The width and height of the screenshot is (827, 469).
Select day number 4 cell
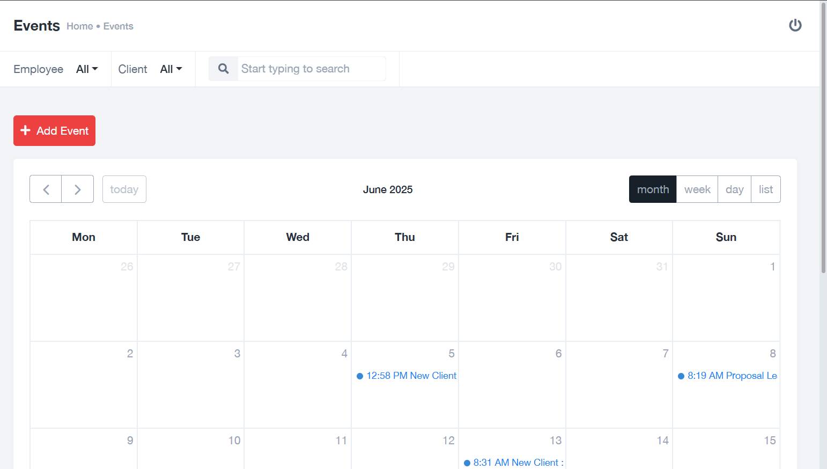(298, 385)
